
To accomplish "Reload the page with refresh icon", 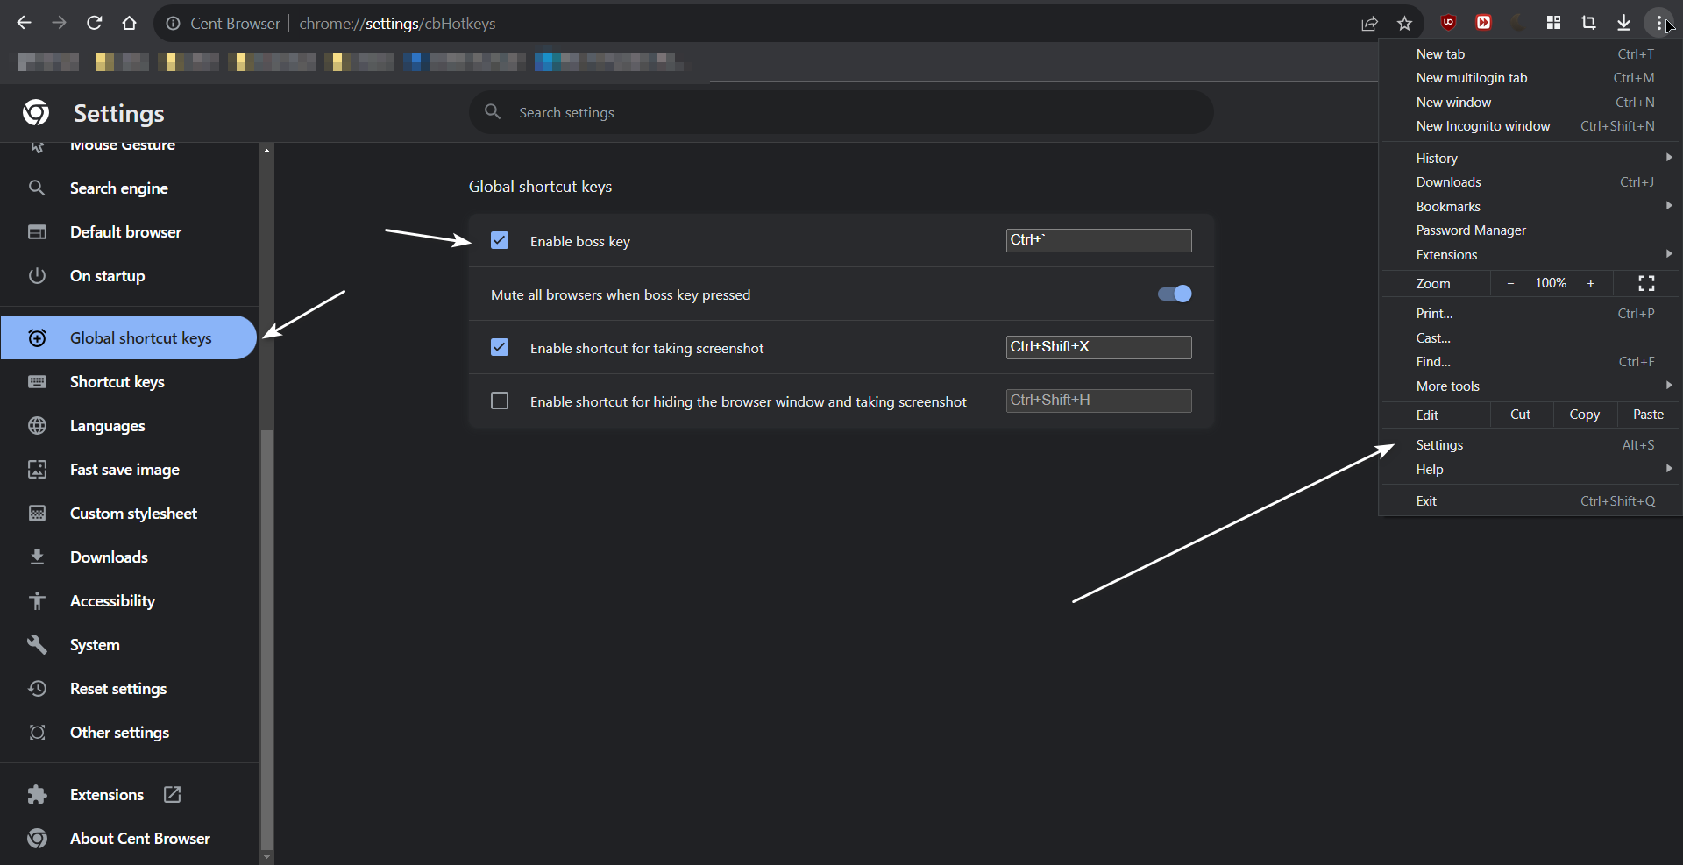I will (x=95, y=23).
